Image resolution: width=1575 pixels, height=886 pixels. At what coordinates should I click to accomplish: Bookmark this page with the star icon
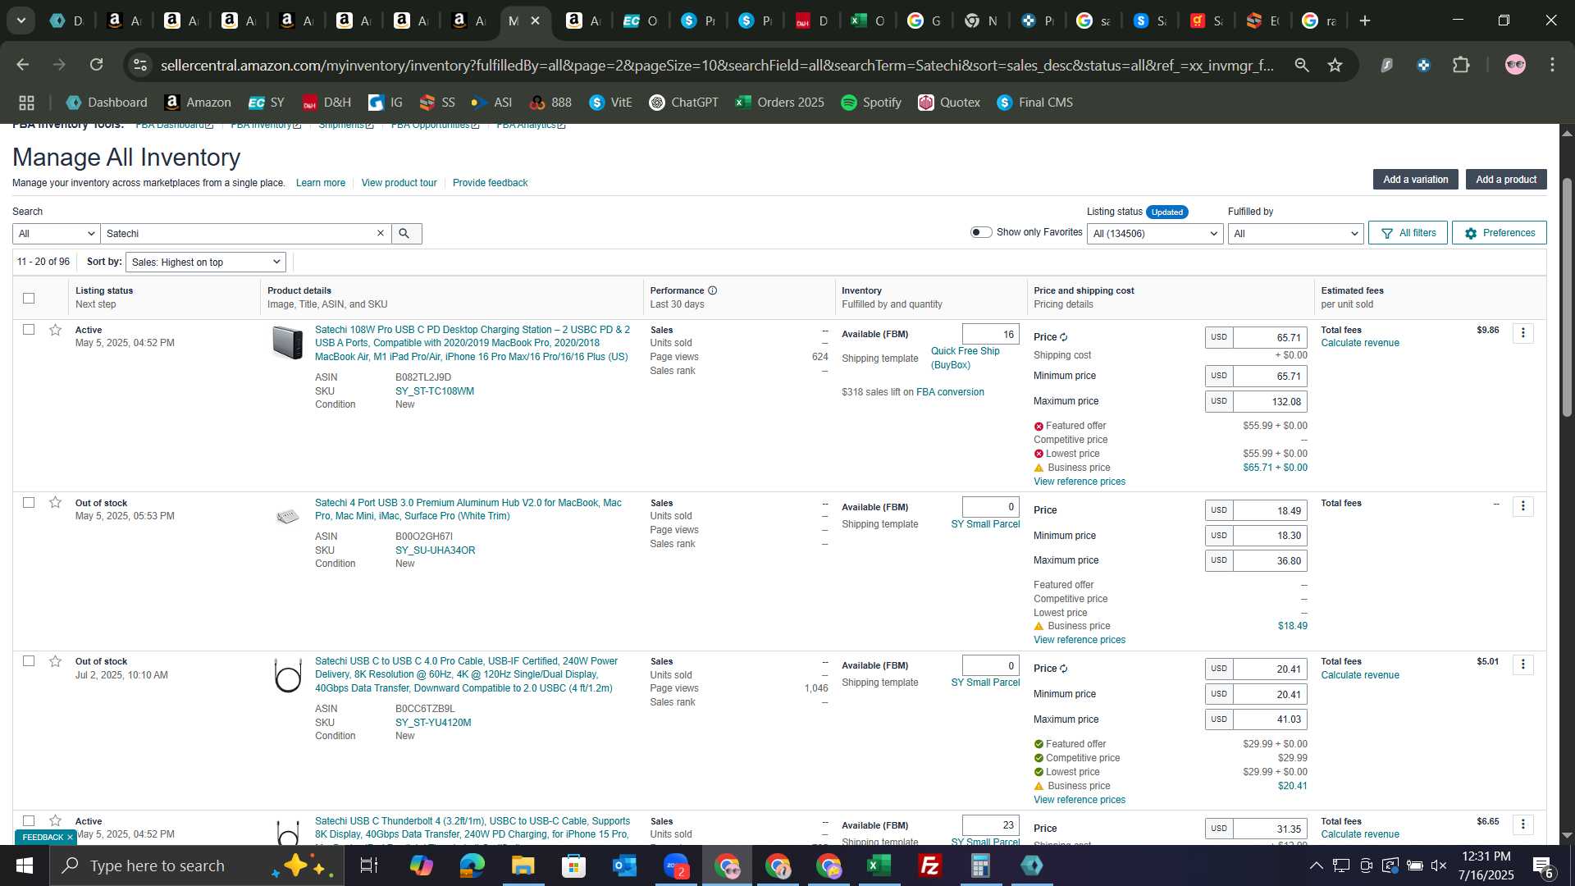point(1335,65)
